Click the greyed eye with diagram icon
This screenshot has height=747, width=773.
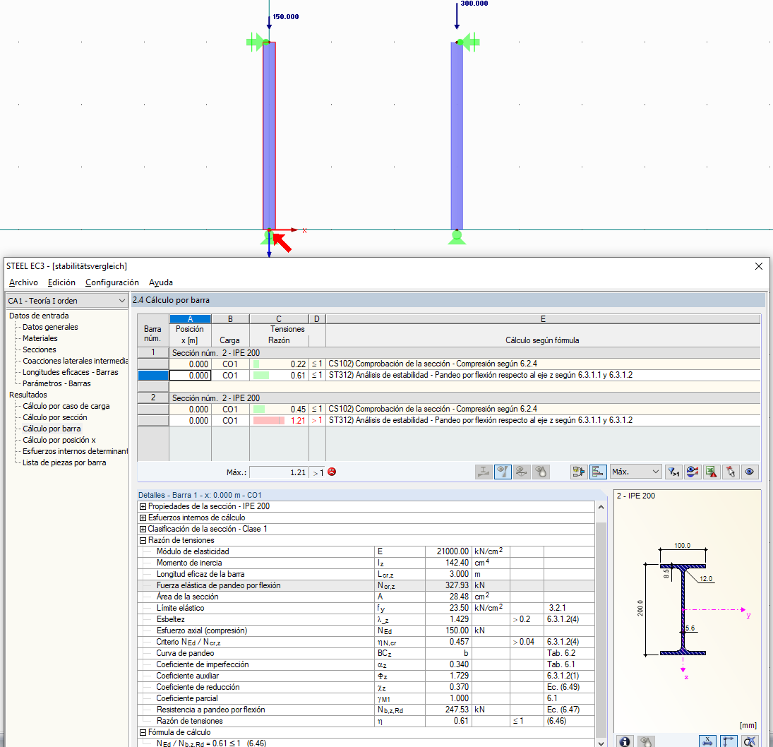coord(521,472)
